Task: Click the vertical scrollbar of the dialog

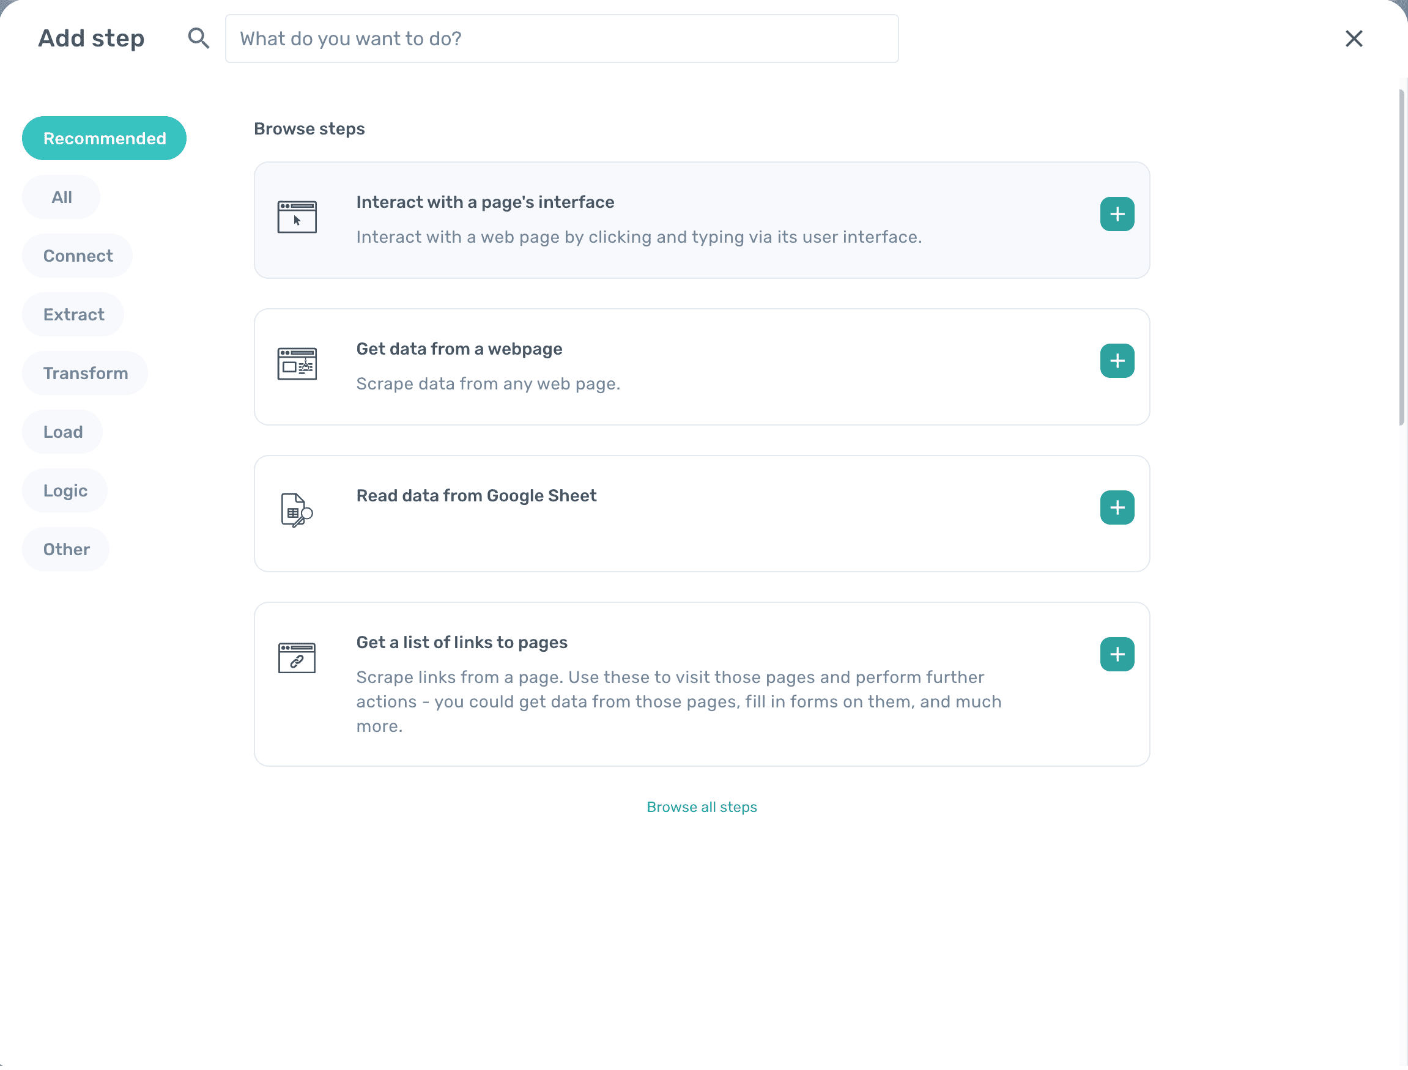Action: [1402, 257]
